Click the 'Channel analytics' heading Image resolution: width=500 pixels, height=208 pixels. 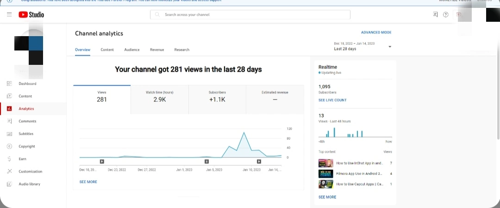pyautogui.click(x=99, y=33)
